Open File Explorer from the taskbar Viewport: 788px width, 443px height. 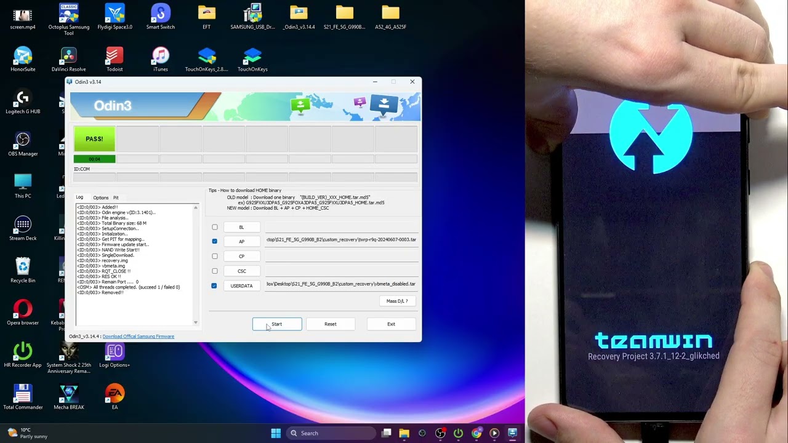[x=404, y=433]
